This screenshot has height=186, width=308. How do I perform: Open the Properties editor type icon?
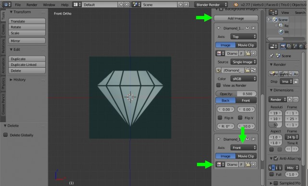[x=273, y=46]
